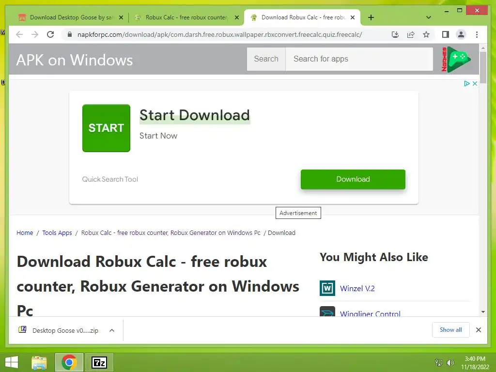Screen dimensions: 496x372
Task: Close the advertisement with X
Action: [475, 83]
